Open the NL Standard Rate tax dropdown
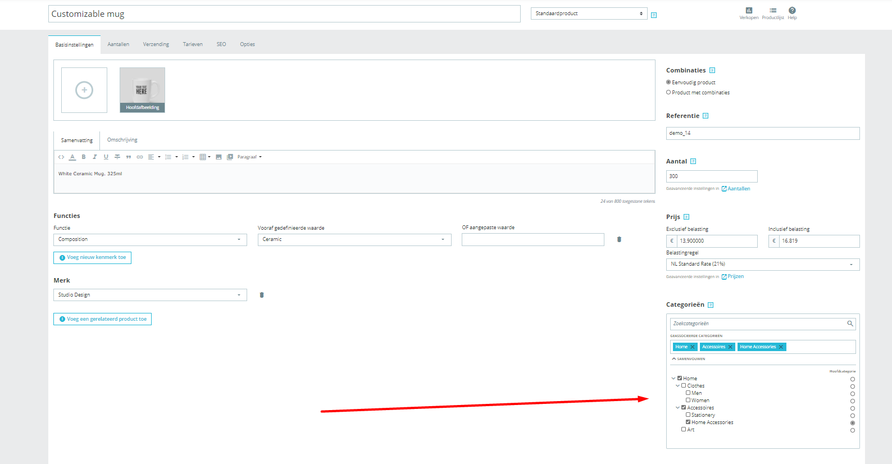Image resolution: width=892 pixels, height=464 pixels. (x=763, y=265)
